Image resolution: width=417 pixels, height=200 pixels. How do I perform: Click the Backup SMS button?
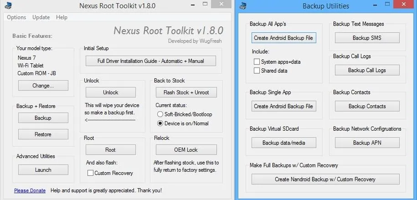[367, 38]
